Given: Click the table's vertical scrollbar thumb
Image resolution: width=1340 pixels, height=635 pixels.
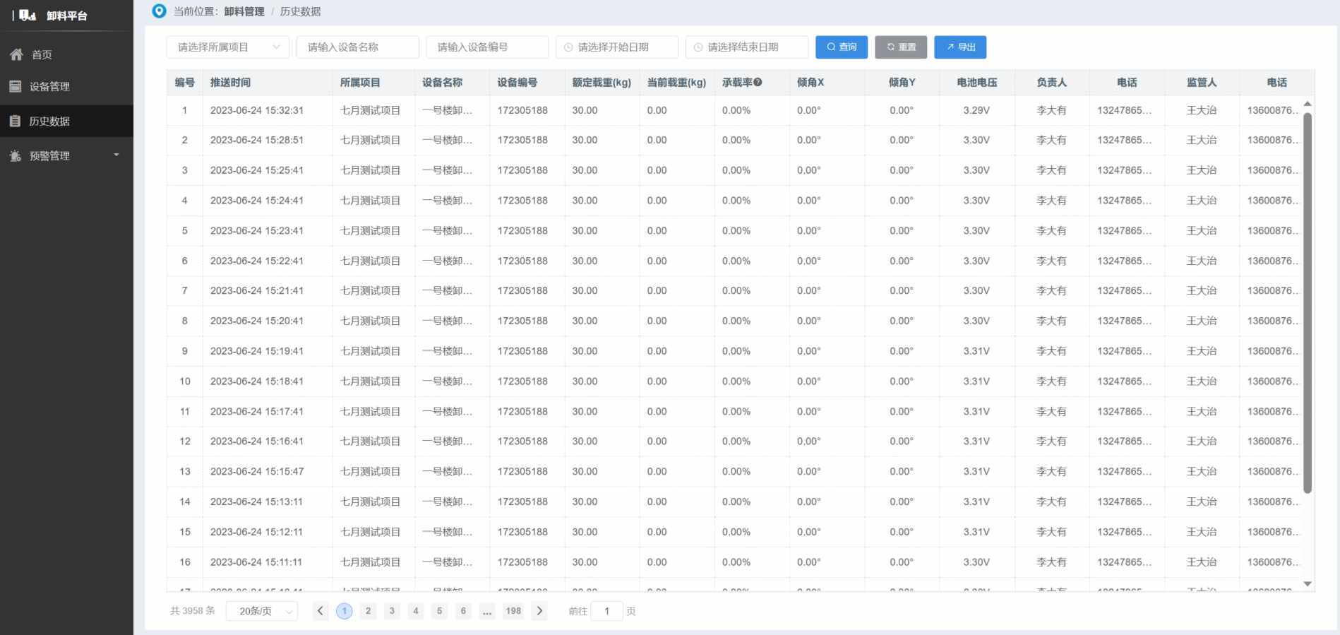Looking at the screenshot, I should tap(1307, 304).
